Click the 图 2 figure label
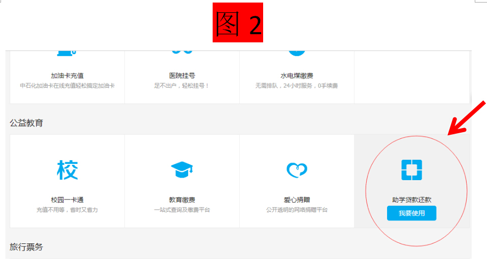Image resolution: width=487 pixels, height=272 pixels. [x=238, y=22]
